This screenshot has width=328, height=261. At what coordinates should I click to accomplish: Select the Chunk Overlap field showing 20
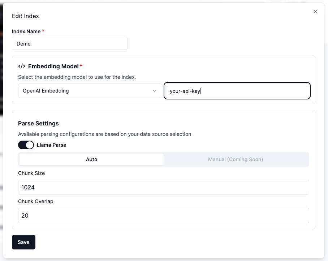coord(163,215)
